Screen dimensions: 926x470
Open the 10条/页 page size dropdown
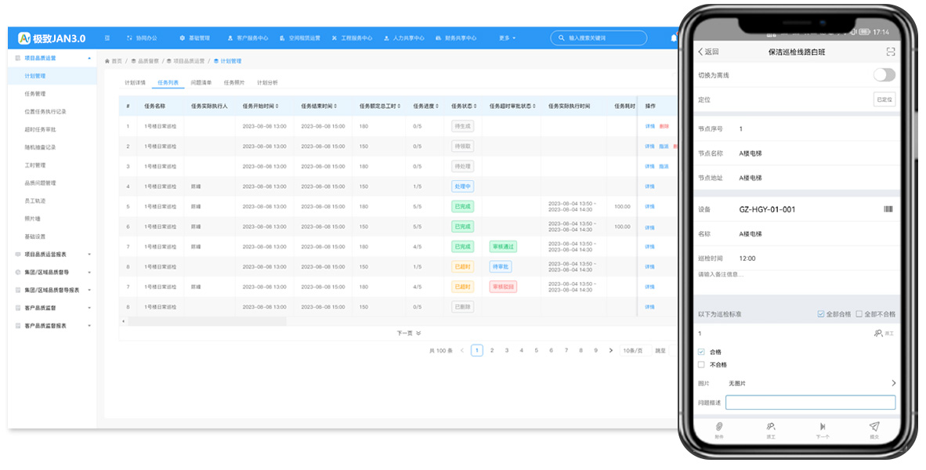635,350
